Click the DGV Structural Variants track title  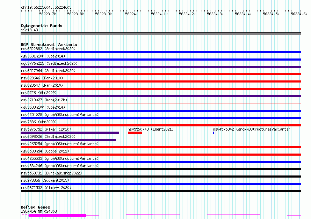click(x=49, y=45)
